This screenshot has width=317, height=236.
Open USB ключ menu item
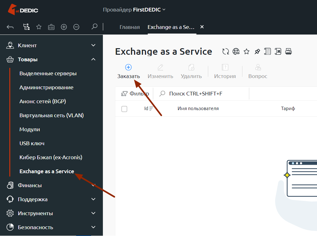click(x=32, y=143)
